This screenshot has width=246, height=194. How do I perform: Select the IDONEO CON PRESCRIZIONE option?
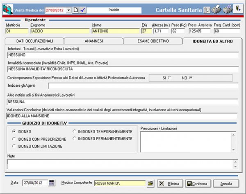point(15,139)
